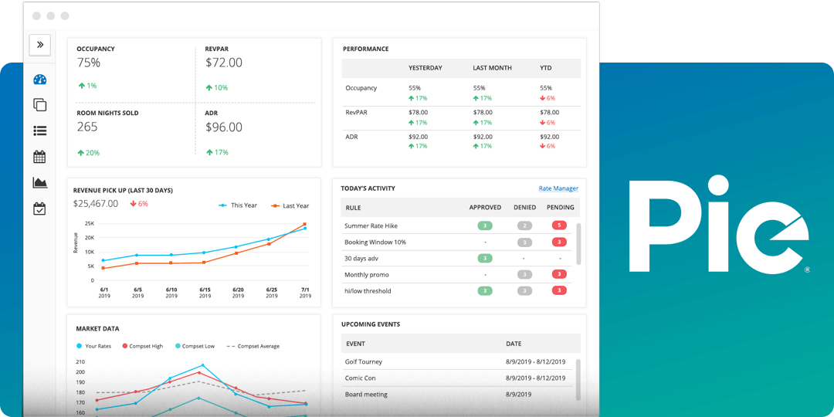The image size is (834, 417).
Task: Open the calendar grid icon in sidebar
Action: (x=40, y=157)
